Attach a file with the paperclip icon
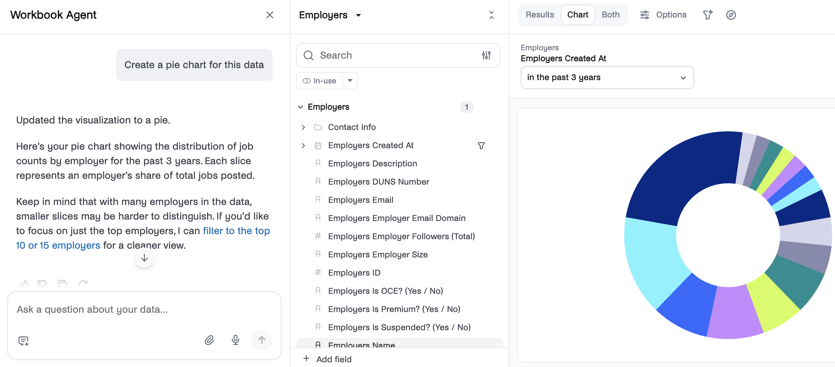Image resolution: width=835 pixels, height=367 pixels. (x=209, y=340)
